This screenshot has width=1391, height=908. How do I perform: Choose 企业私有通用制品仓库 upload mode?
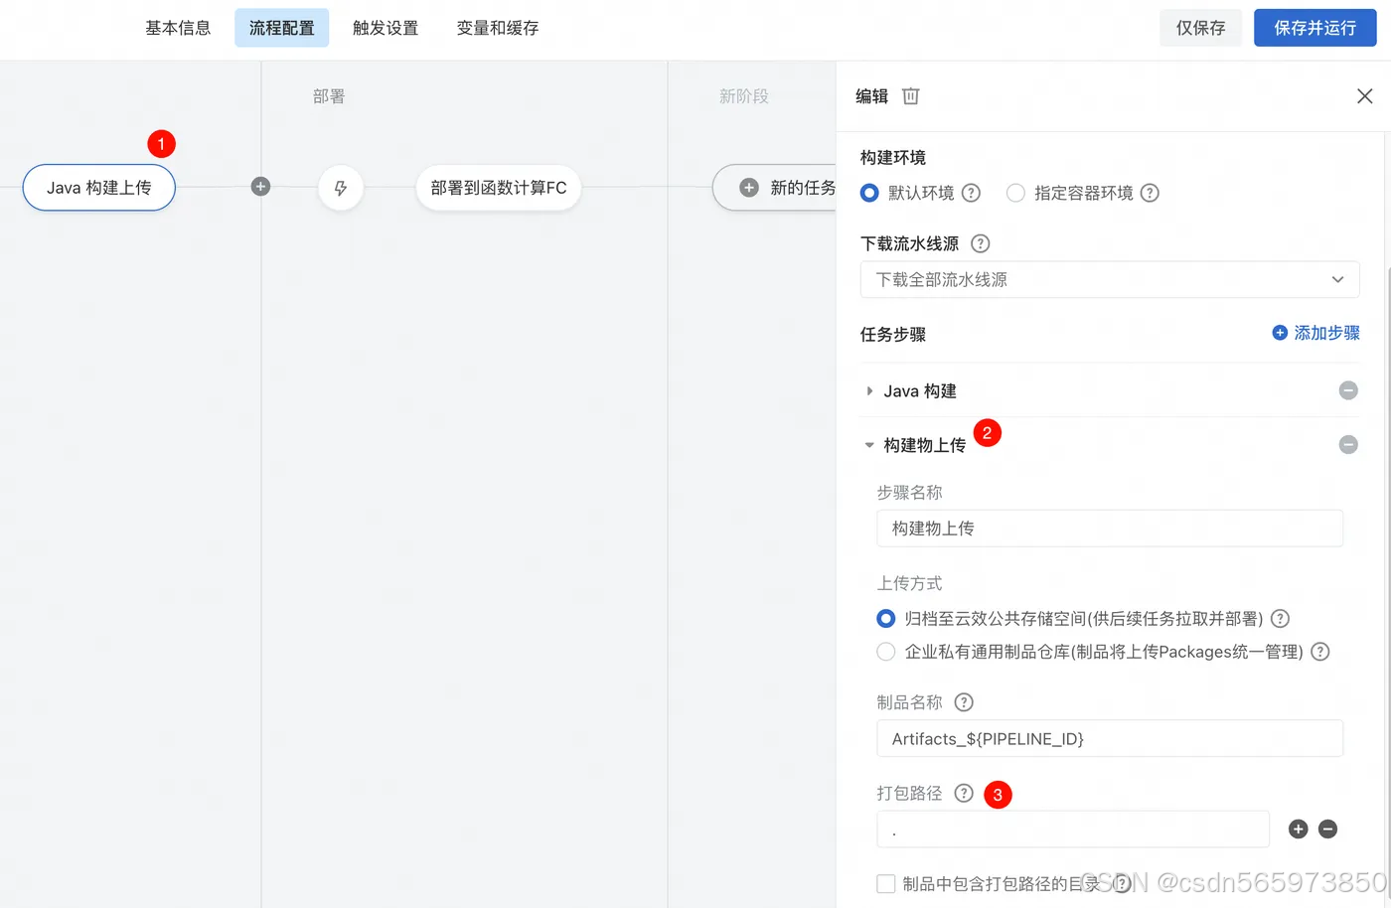[885, 652]
